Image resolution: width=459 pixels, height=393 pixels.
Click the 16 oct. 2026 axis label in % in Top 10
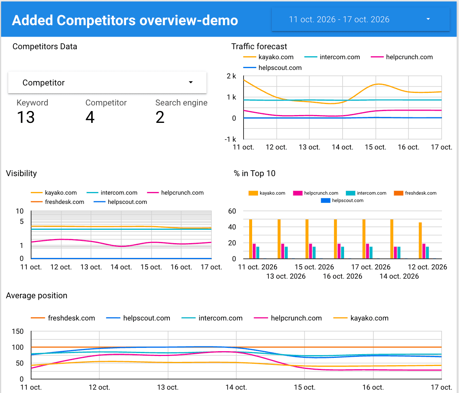tap(343, 276)
